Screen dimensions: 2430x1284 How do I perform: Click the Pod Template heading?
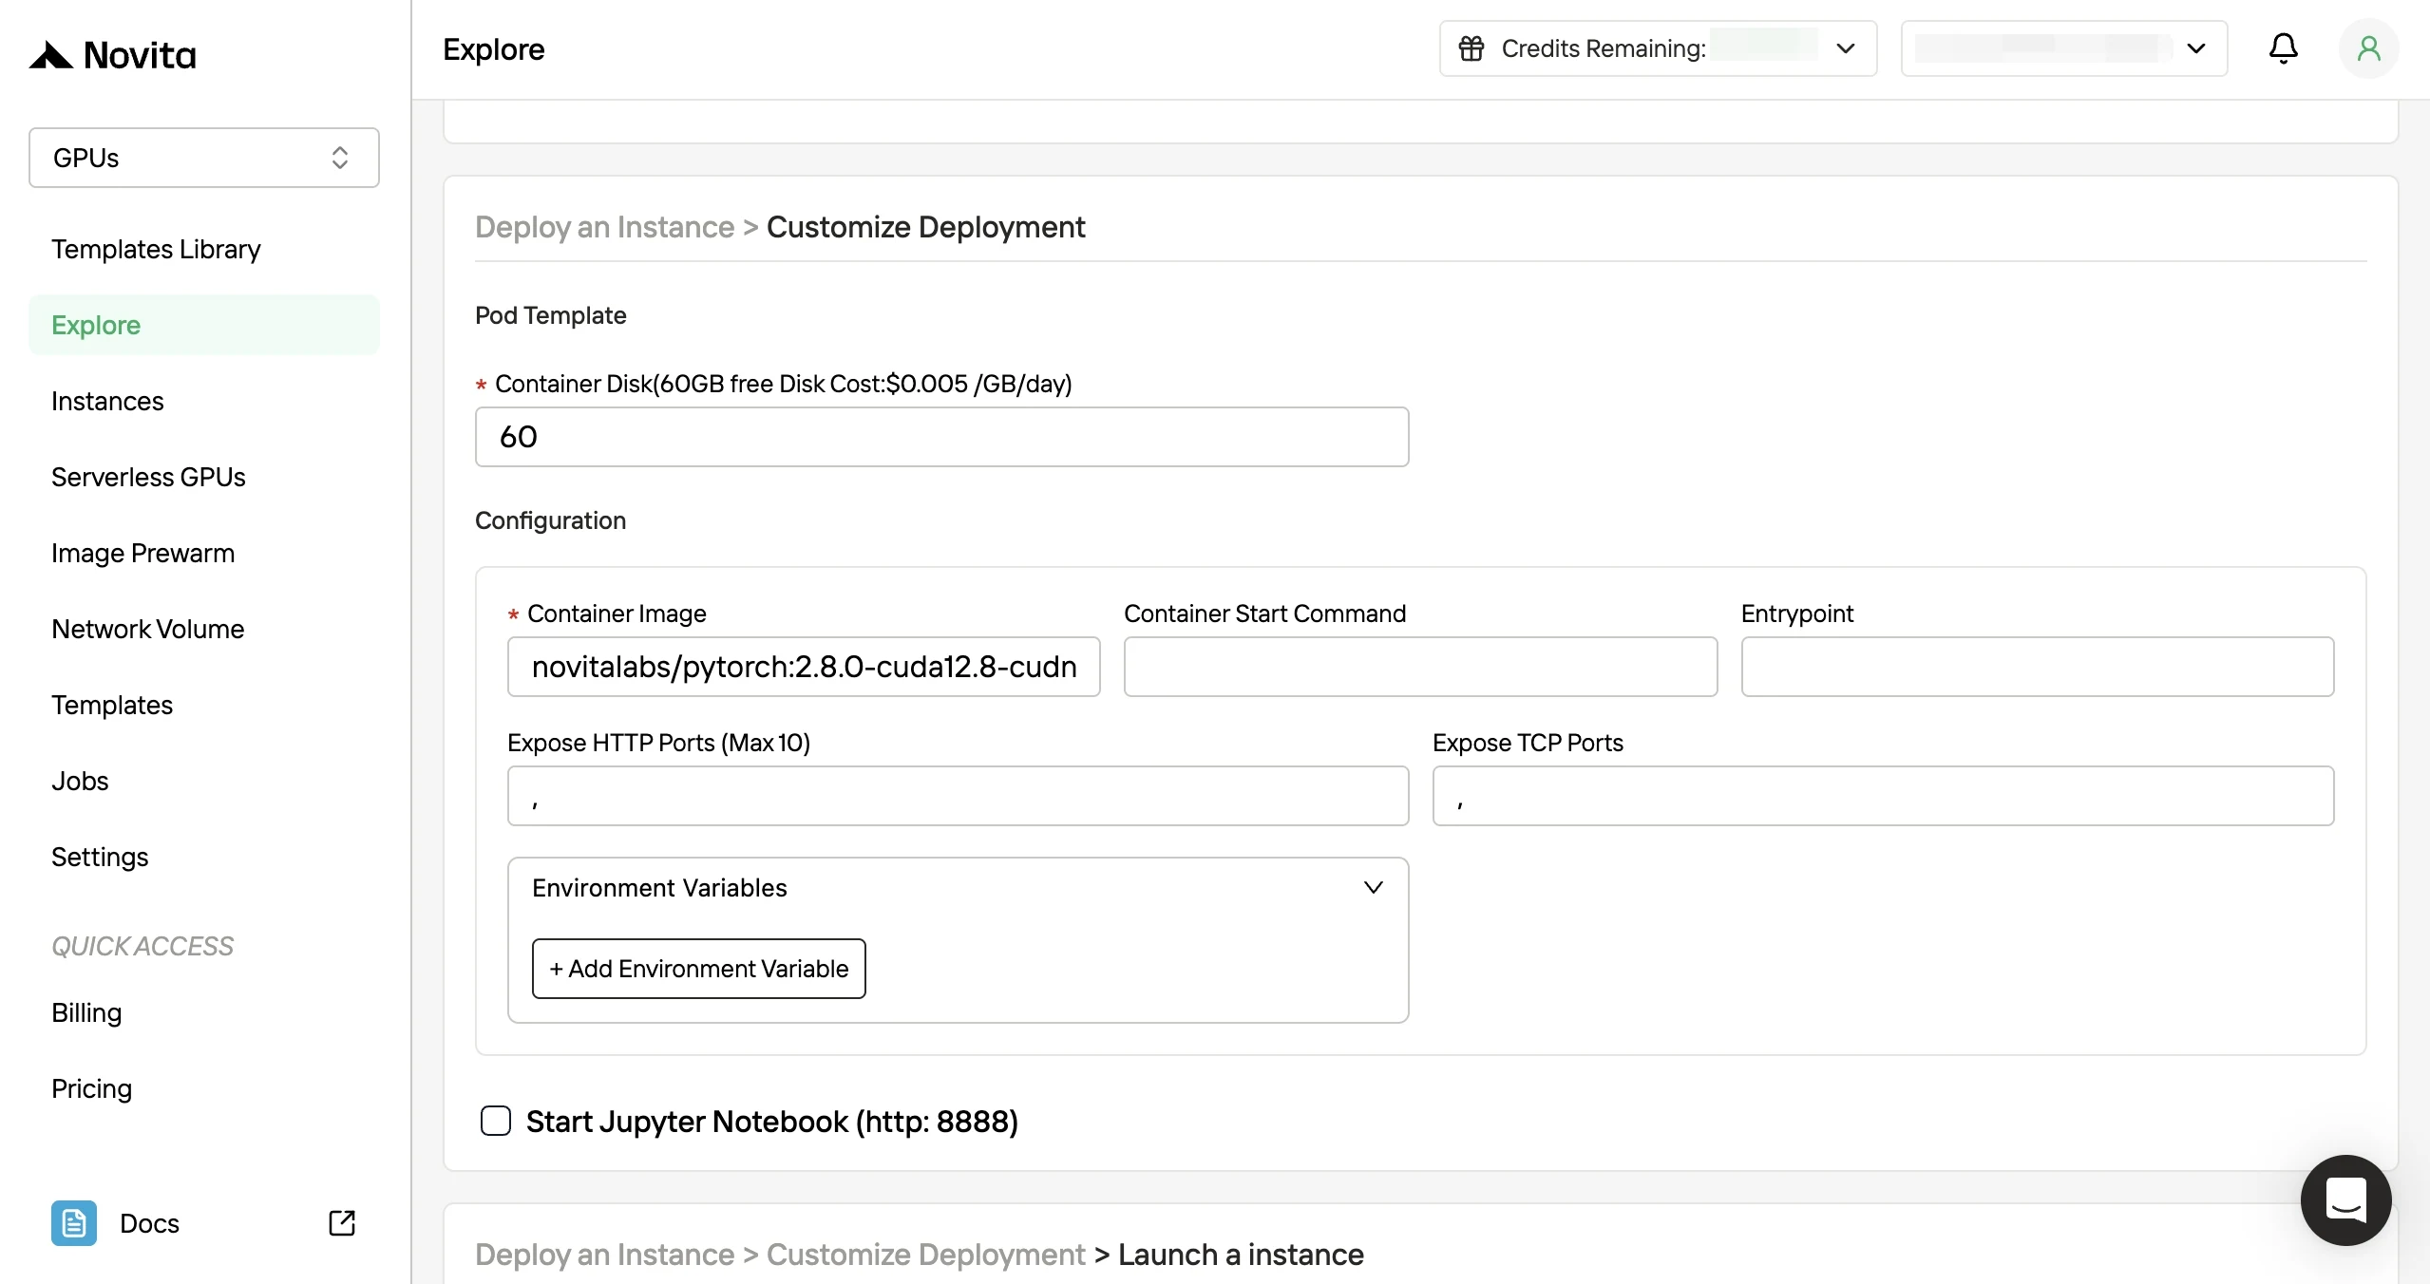pyautogui.click(x=550, y=315)
